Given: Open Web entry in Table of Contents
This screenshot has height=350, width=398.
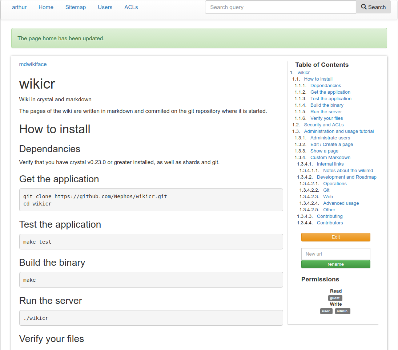Looking at the screenshot, I should coord(328,196).
